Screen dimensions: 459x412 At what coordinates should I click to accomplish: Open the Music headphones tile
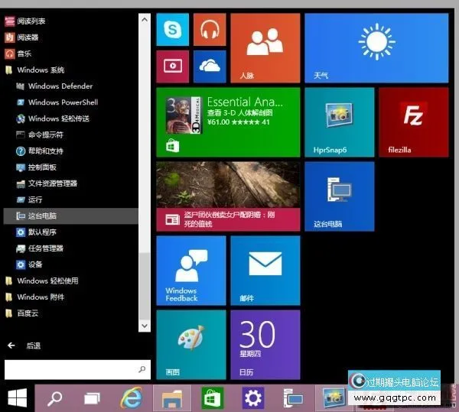coord(210,30)
